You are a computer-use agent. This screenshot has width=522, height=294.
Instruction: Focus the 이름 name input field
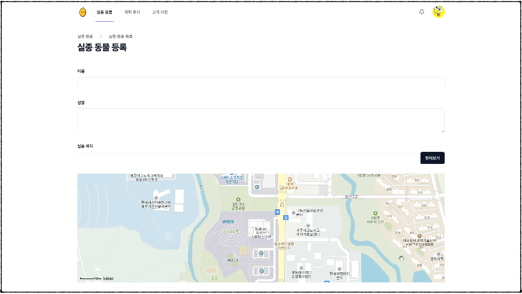click(x=261, y=83)
